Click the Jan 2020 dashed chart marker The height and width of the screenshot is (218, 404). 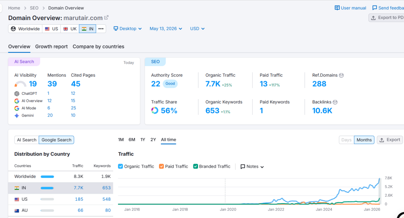pyautogui.click(x=225, y=191)
